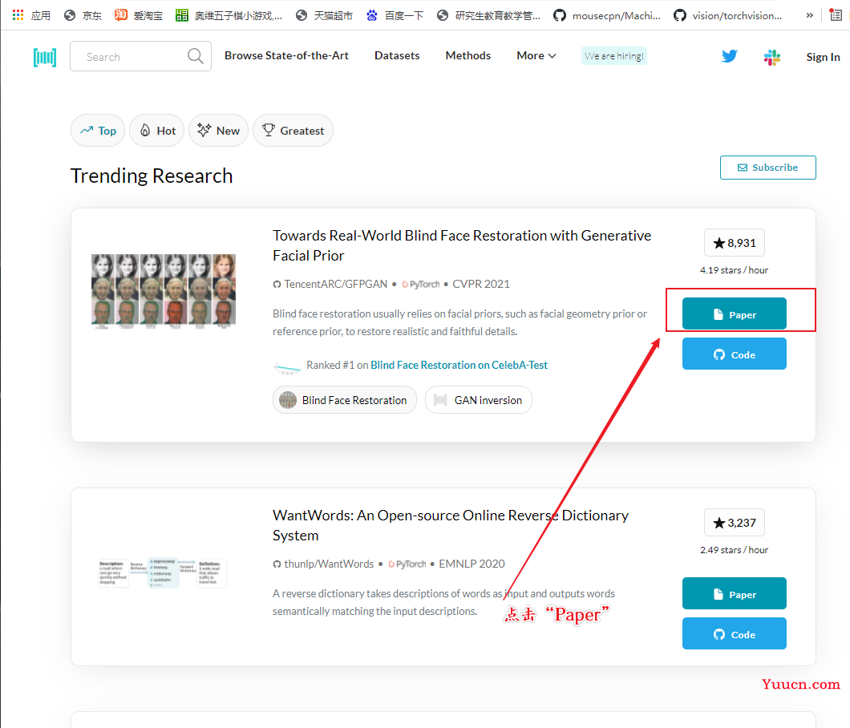Open the reading list icon in bookmarks bar
Screen dimensions: 850x728
836,15
